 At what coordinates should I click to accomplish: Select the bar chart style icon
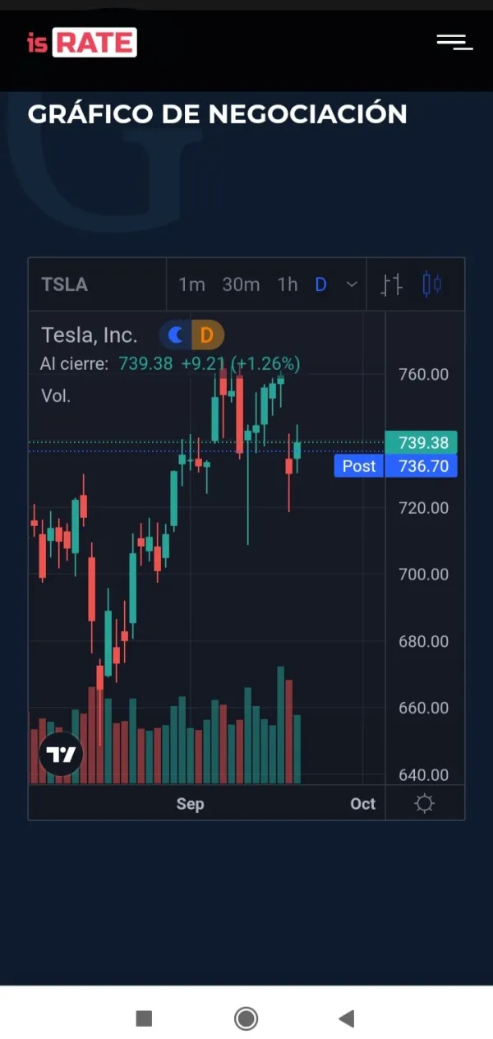(392, 285)
